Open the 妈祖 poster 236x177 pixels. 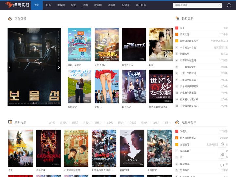click(161, 45)
